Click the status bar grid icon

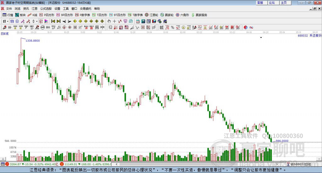click(3, 164)
